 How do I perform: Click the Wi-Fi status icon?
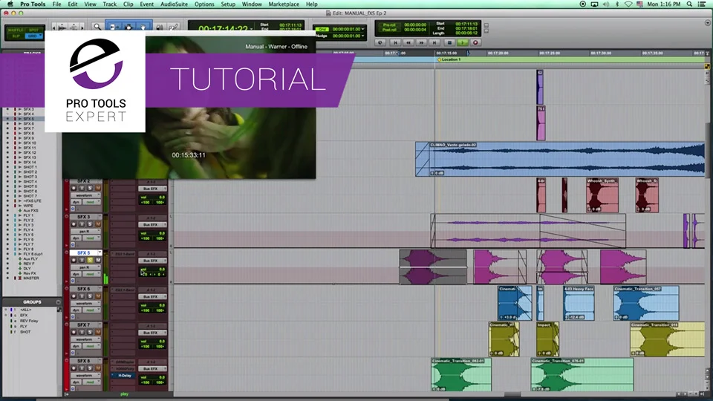pyautogui.click(x=628, y=4)
